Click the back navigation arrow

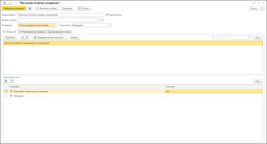tap(5, 3)
